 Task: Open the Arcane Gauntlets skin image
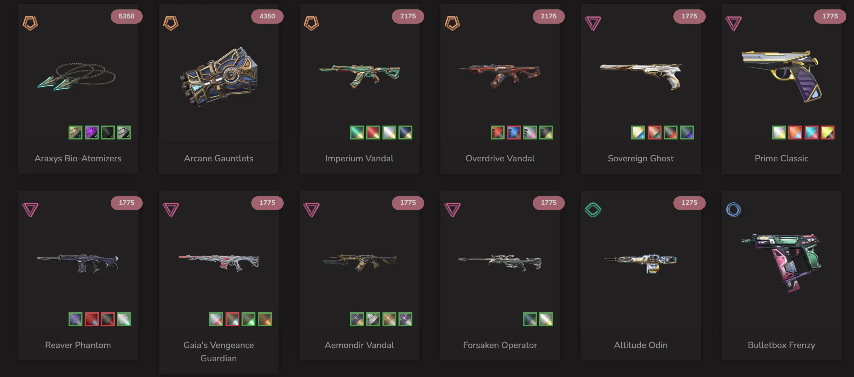click(219, 77)
